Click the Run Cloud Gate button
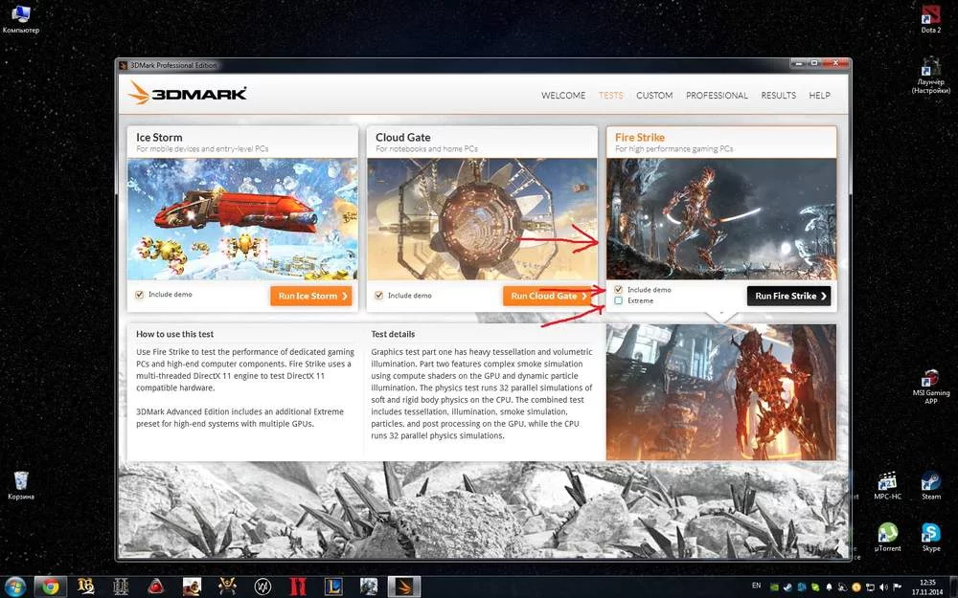Screen dimensions: 958x598 pyautogui.click(x=547, y=296)
